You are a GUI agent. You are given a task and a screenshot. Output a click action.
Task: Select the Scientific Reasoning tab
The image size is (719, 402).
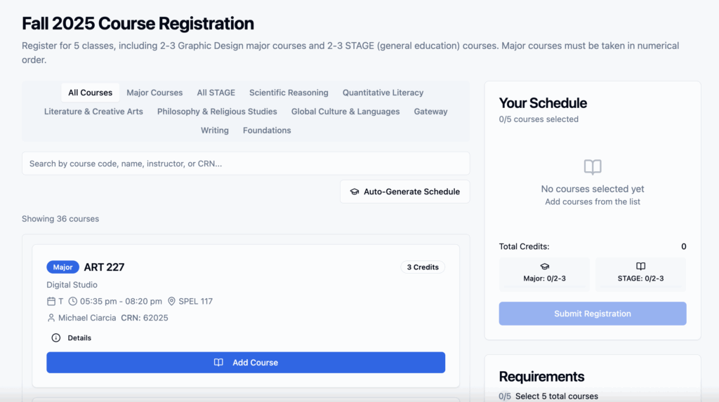point(289,93)
